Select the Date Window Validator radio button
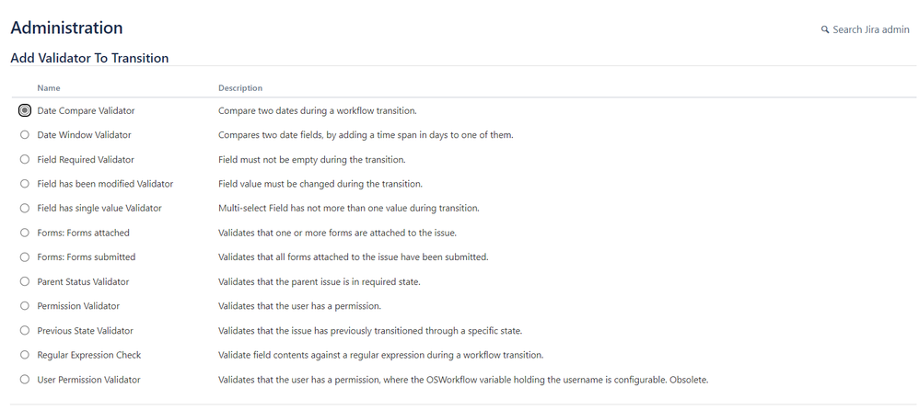This screenshot has height=410, width=919. click(25, 134)
